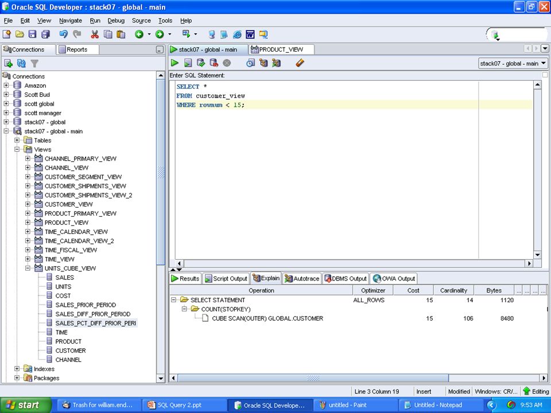The image size is (551, 413).
Task: Collapse SELECT STATEMENT row in explain plan
Action: [173, 300]
